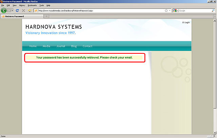Viewport: 217px width, 138px height.
Task: Expand the address bar history dropdown
Action: [170, 10]
